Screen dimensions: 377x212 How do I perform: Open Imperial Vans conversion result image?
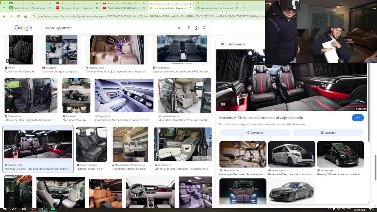[x=117, y=50]
